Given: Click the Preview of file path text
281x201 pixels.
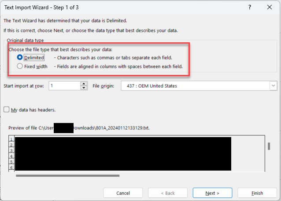Looking at the screenshot, I should click(79, 128).
